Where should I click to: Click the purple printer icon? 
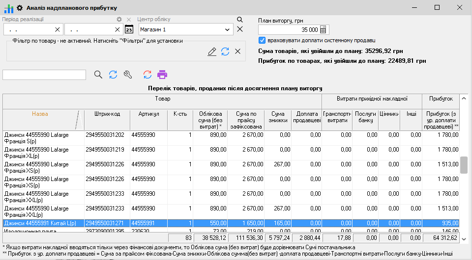pyautogui.click(x=162, y=75)
